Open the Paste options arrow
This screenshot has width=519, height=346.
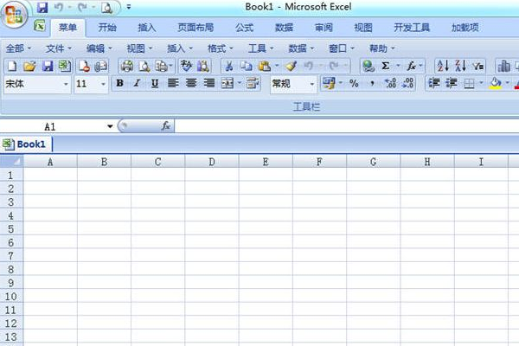[x=276, y=66]
